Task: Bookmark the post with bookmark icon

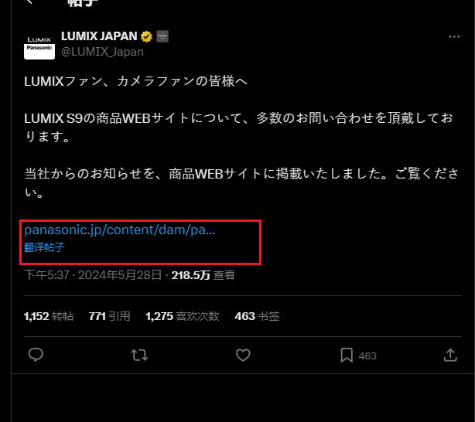Action: click(x=347, y=355)
